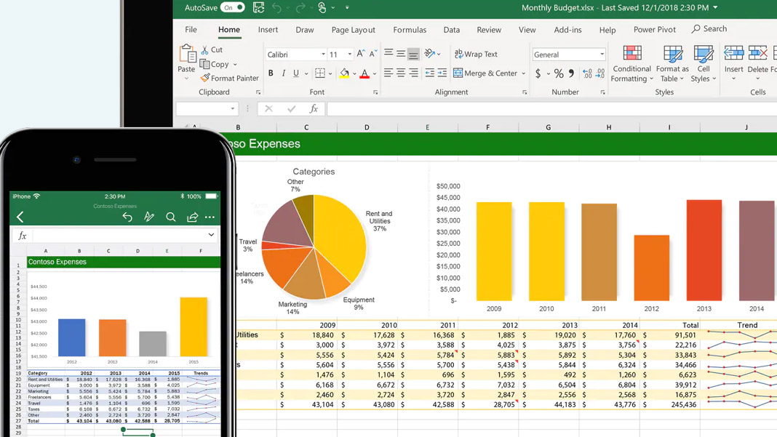
Task: Click the Name Box field
Action: [x=207, y=108]
